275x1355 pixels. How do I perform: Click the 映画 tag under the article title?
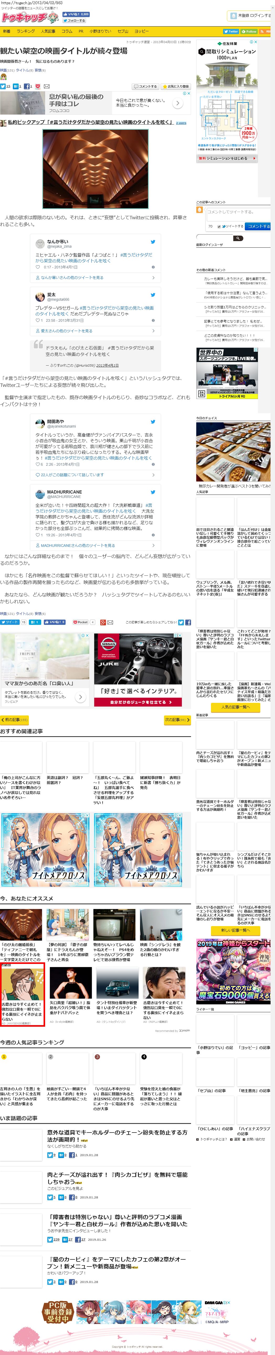pos(3,70)
